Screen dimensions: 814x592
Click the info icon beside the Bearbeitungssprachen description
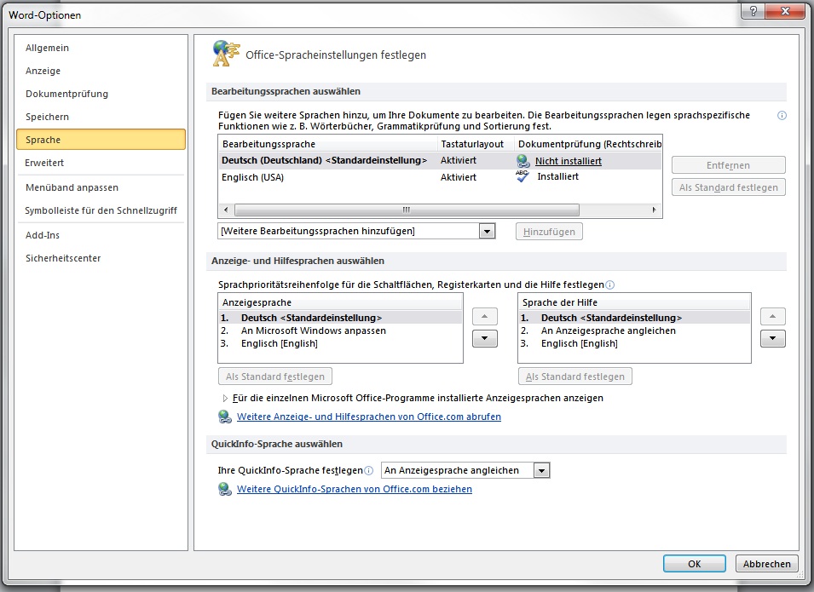click(x=782, y=115)
